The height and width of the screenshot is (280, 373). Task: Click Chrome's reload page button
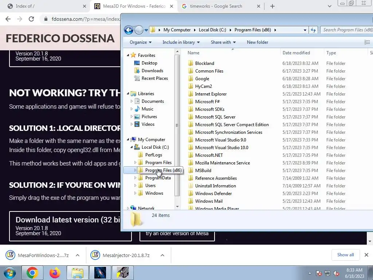[31, 19]
